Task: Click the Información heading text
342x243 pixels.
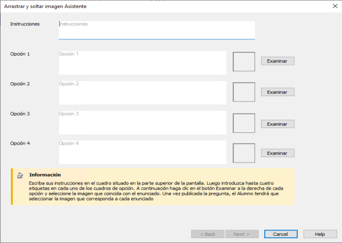Action: [x=45, y=175]
